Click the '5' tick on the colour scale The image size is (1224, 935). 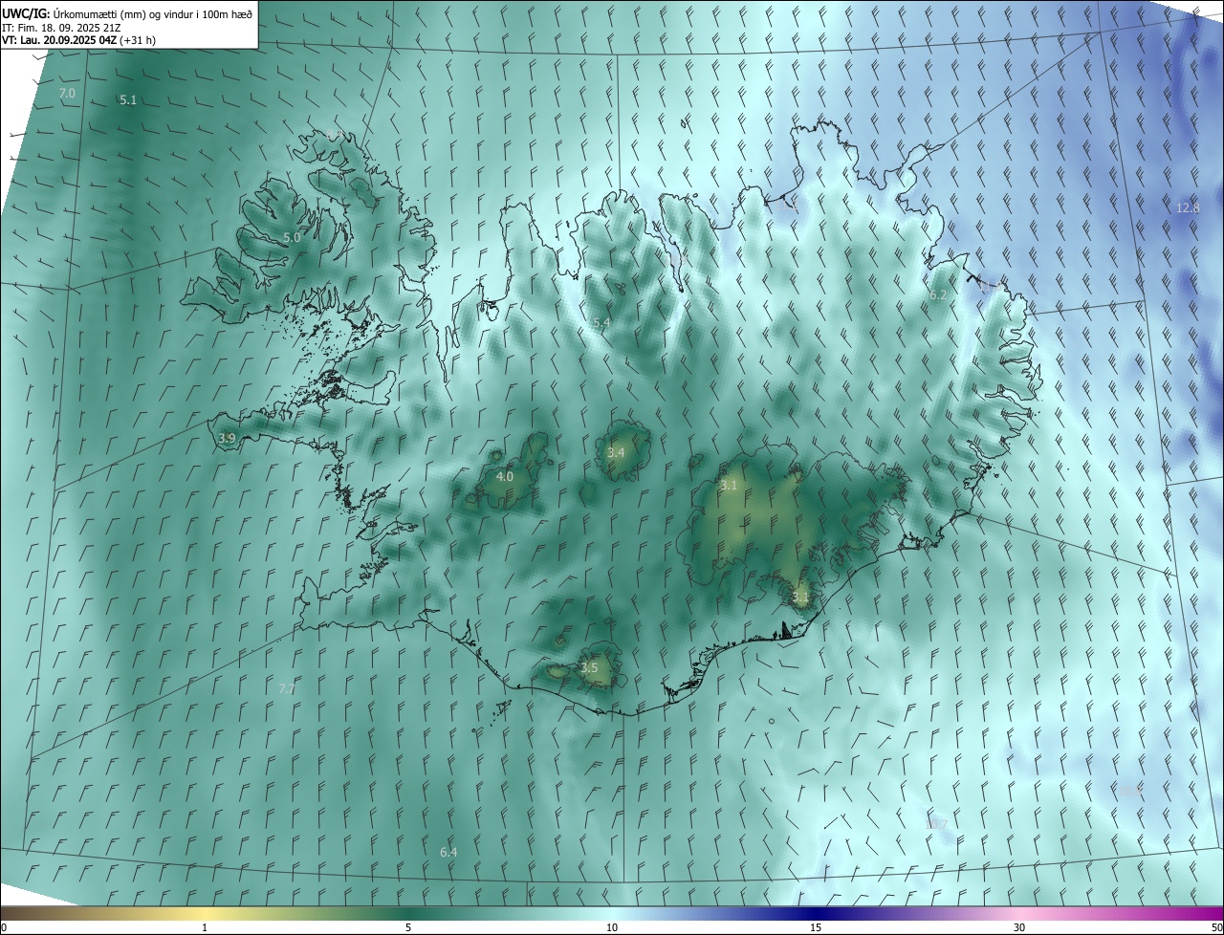(x=408, y=927)
